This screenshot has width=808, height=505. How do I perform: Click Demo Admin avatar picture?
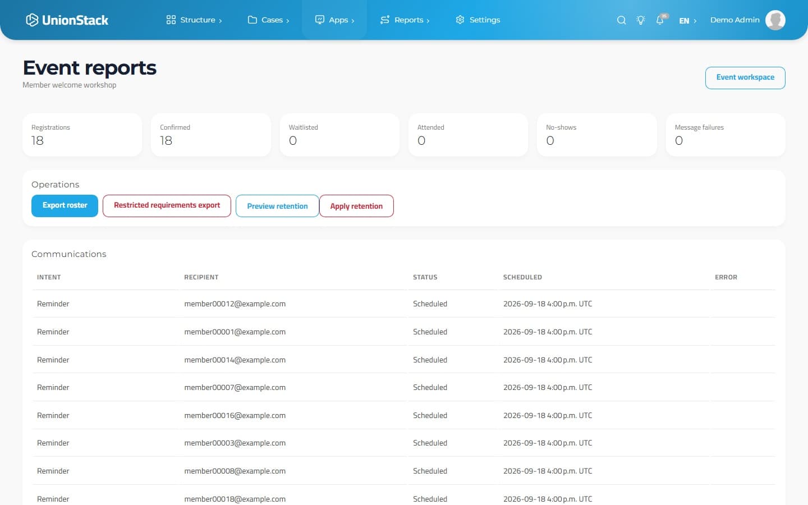click(775, 20)
